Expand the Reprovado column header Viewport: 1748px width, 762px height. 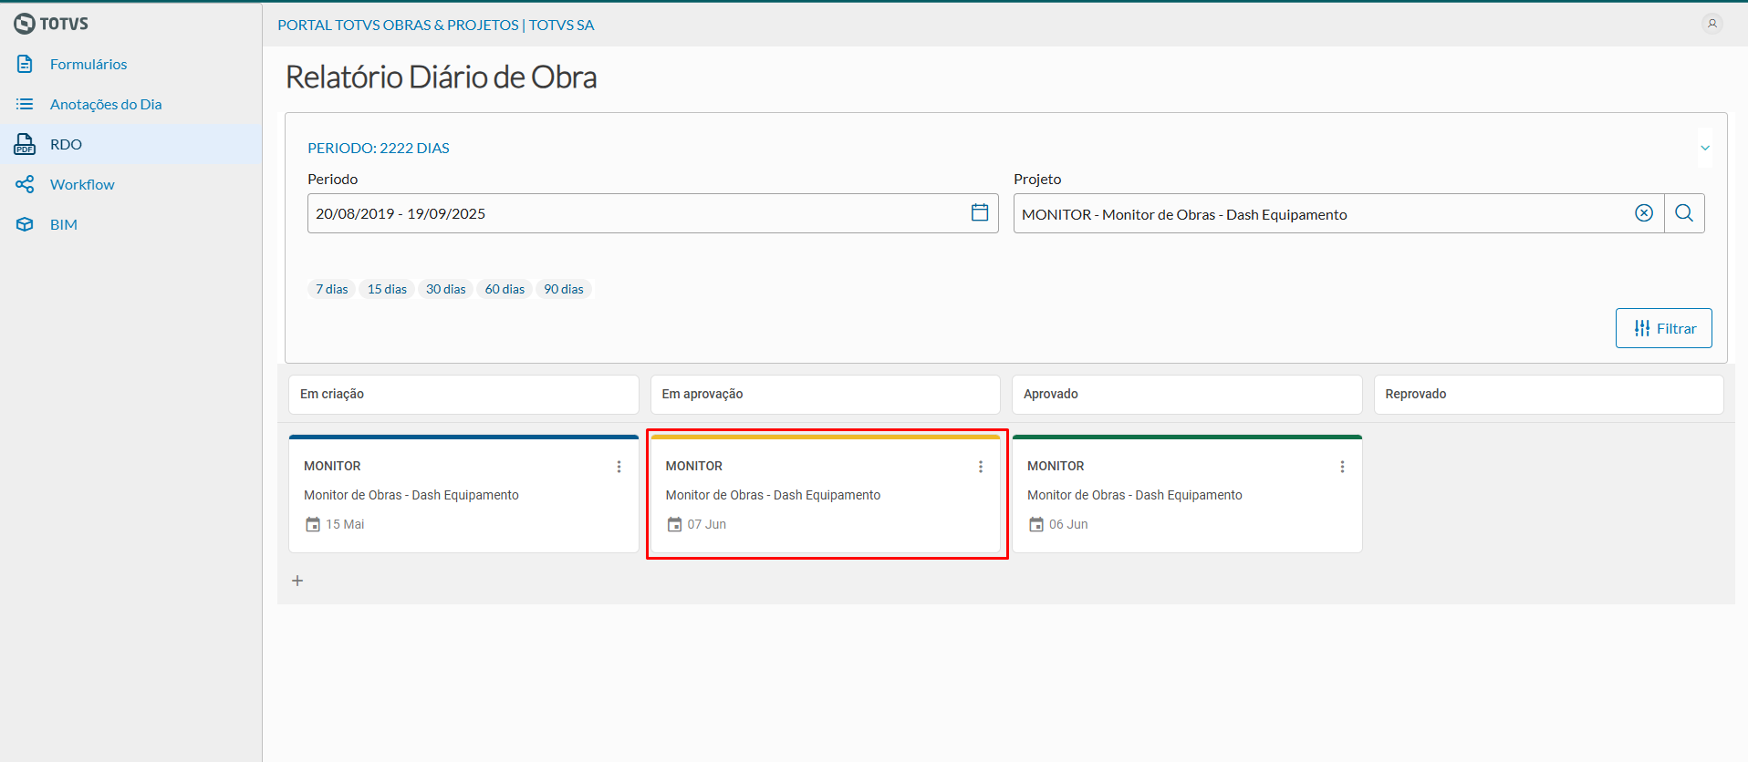point(1548,394)
